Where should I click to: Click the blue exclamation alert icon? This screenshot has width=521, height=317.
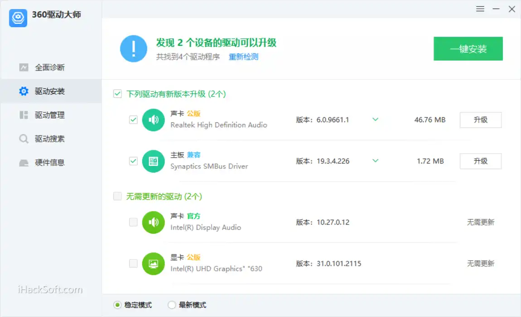(134, 49)
